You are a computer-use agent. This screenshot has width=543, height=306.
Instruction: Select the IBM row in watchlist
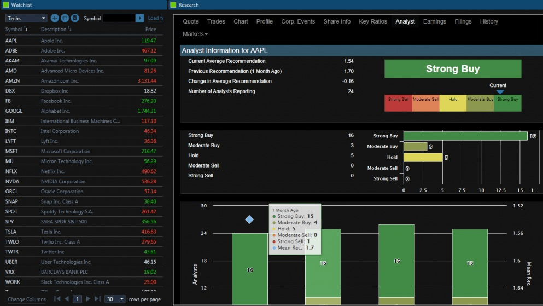pyautogui.click(x=84, y=121)
